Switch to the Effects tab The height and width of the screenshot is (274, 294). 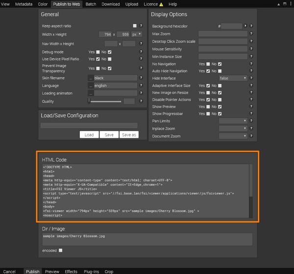(71, 272)
